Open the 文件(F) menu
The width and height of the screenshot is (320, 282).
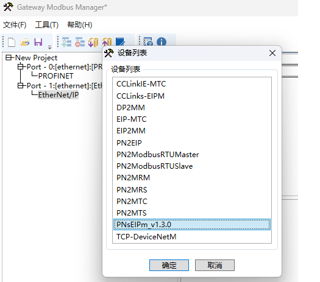[15, 25]
